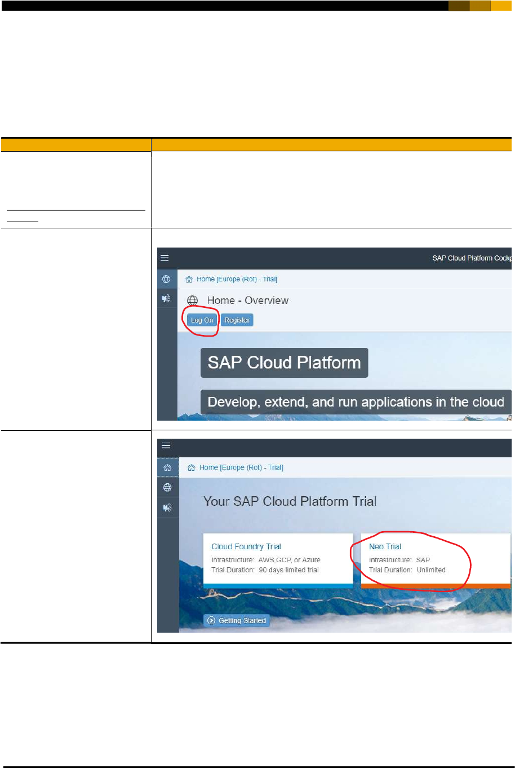Click 'Develop, extend, and run applications' banner text
This screenshot has height=768, width=515.
(x=356, y=402)
